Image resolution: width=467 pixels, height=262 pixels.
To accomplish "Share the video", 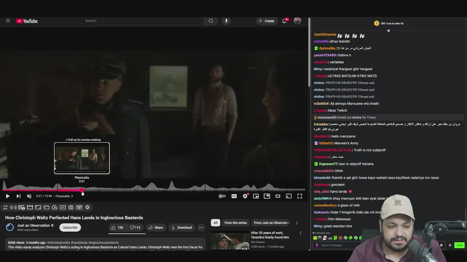I will [x=155, y=227].
